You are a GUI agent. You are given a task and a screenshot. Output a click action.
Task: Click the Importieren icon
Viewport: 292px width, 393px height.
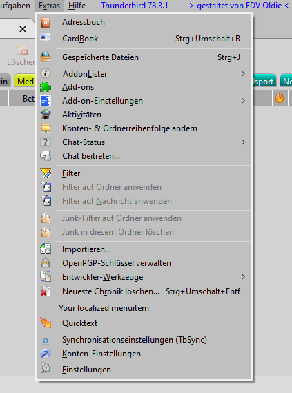(46, 249)
